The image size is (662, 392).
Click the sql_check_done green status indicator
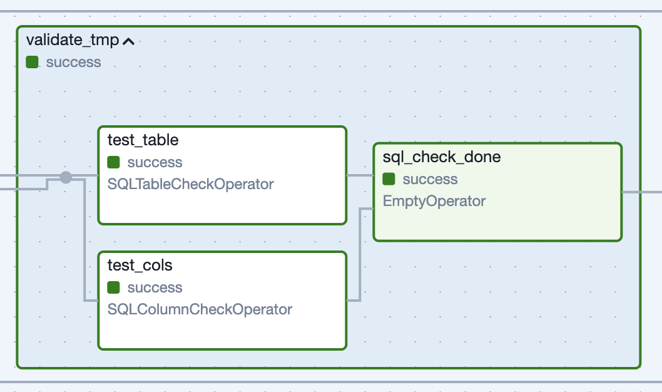tap(389, 179)
